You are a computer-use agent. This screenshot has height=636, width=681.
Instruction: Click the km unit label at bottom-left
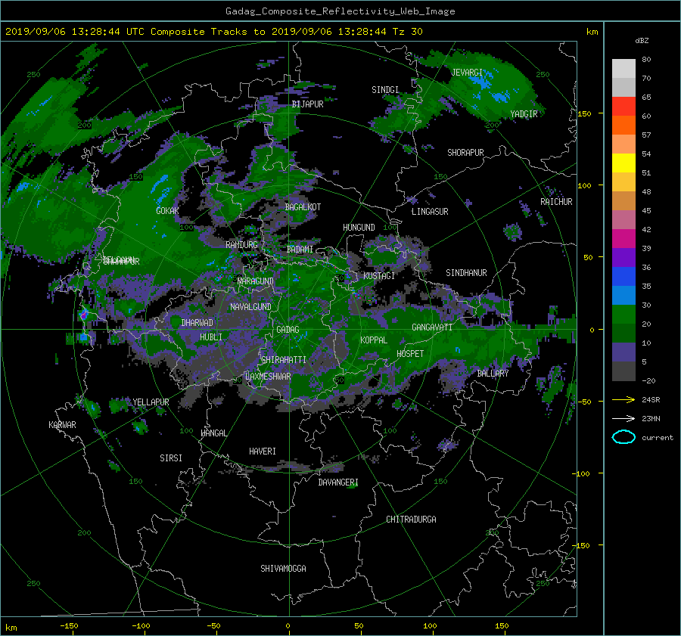coord(11,628)
